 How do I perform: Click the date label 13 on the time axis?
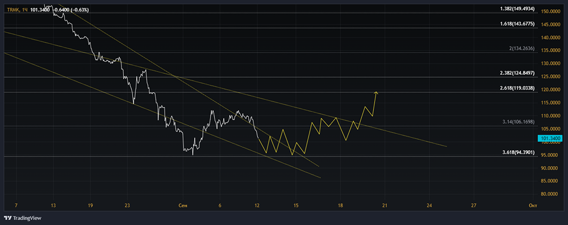[53, 206]
